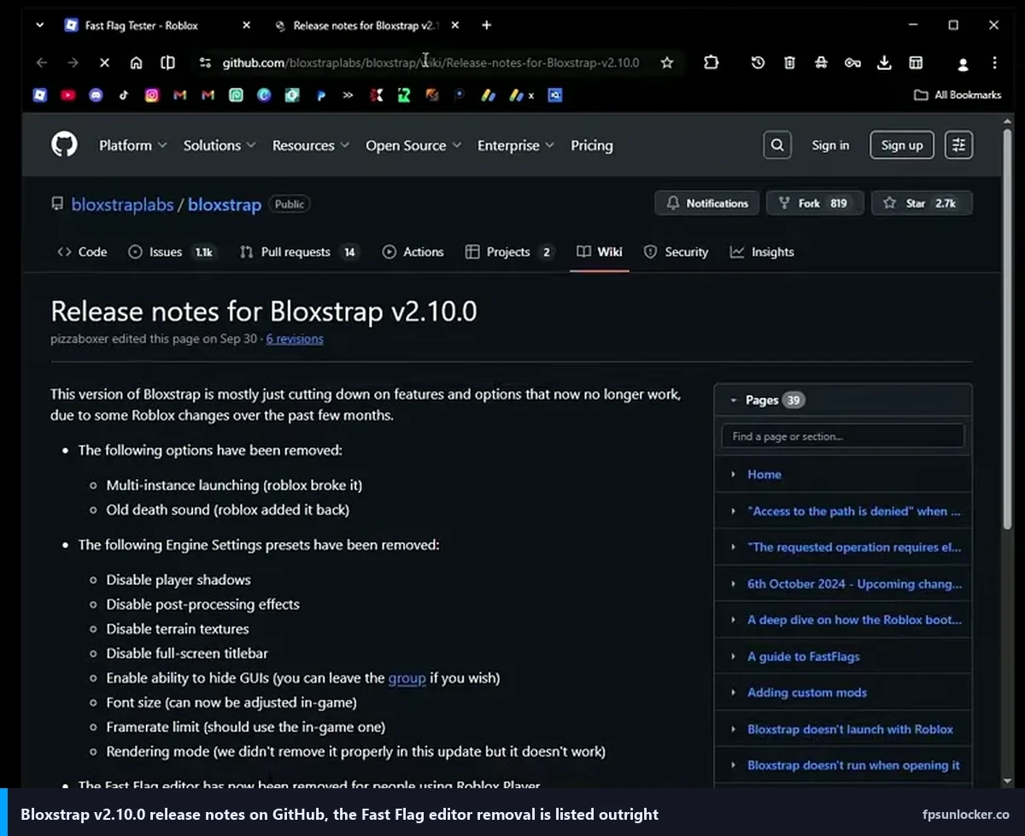Open the YouTube bookmark icon
Image resolution: width=1025 pixels, height=836 pixels.
[x=68, y=96]
